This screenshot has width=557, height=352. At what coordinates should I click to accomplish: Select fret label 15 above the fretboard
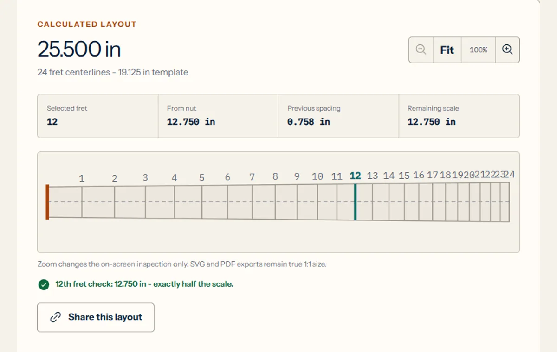click(x=404, y=176)
